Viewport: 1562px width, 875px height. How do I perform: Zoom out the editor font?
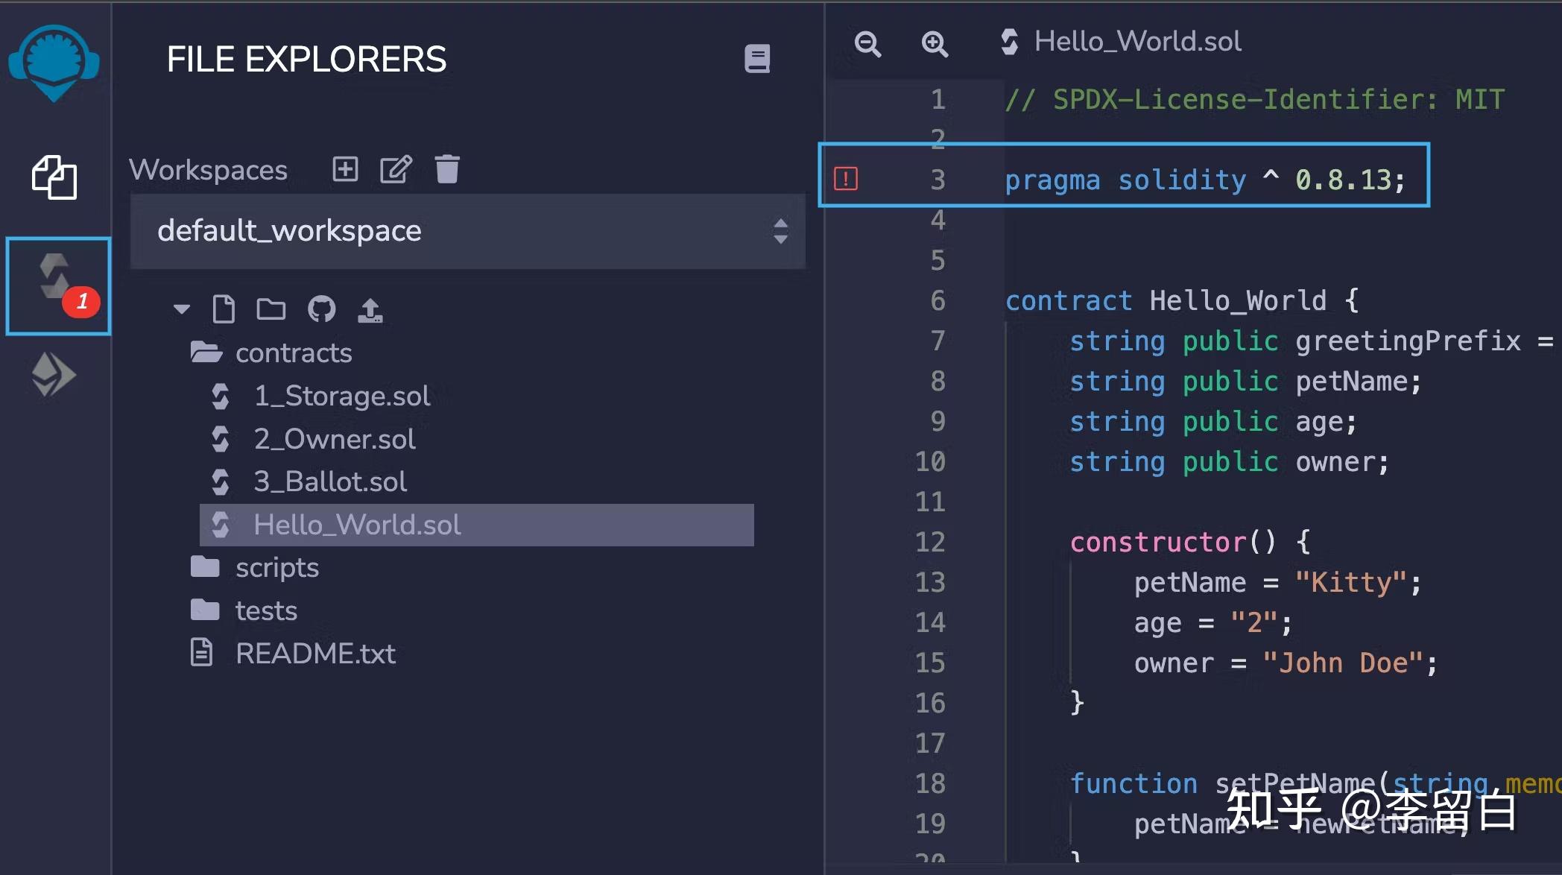867,44
